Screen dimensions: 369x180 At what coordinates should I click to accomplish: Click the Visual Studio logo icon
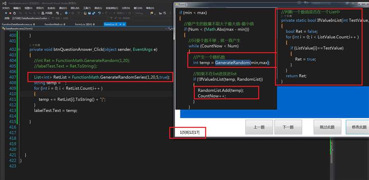(4, 4)
